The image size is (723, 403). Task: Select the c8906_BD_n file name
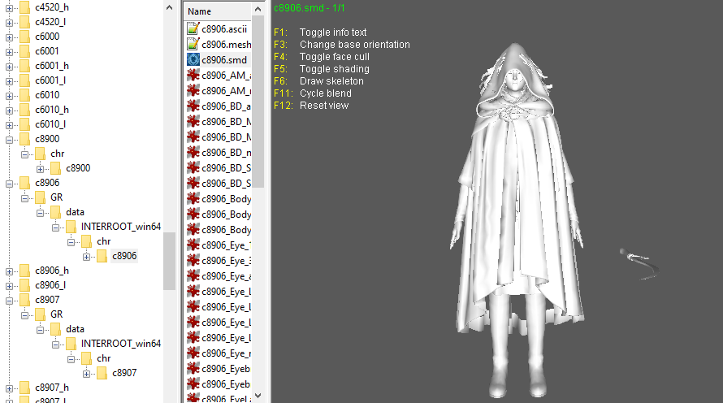pos(227,153)
